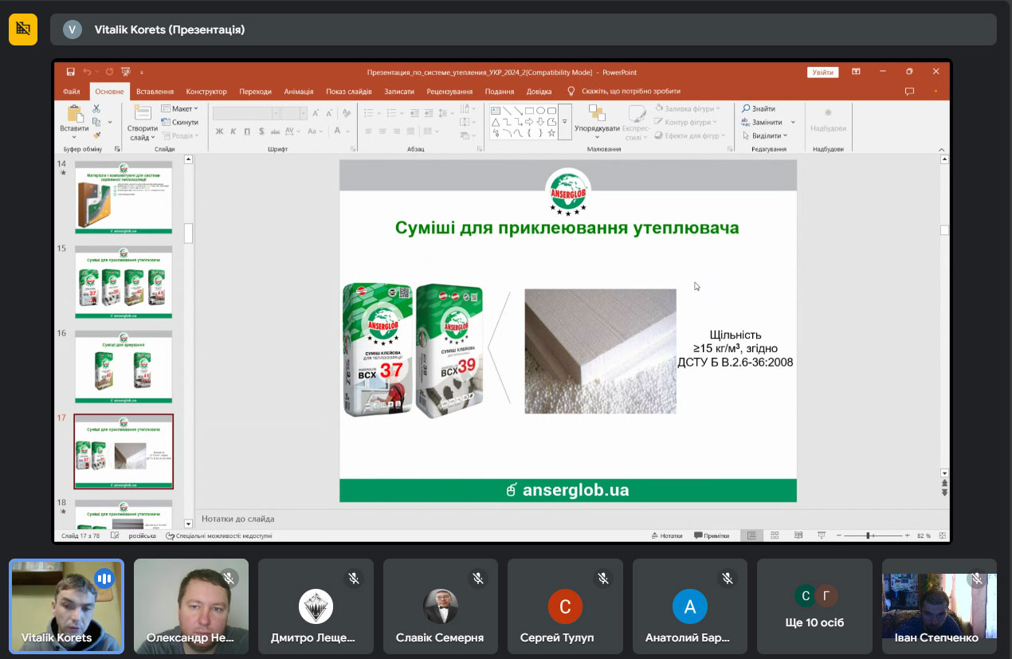Start slideshow from the status bar icon
Image resolution: width=1012 pixels, height=659 pixels.
click(822, 535)
